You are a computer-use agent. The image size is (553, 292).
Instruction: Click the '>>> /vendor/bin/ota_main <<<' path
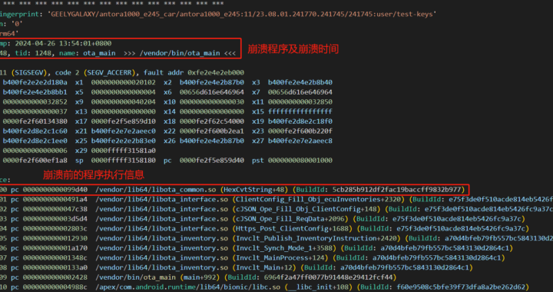(x=180, y=53)
